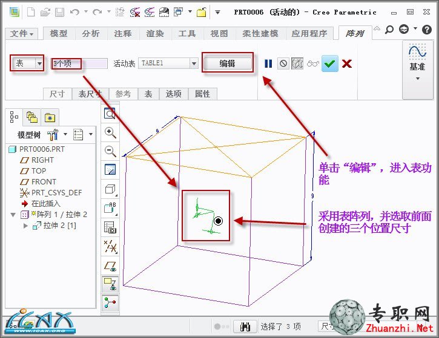Open the 表尺寸 slide-down panel tab
Screen dimensions: 439x338
pyautogui.click(x=90, y=94)
